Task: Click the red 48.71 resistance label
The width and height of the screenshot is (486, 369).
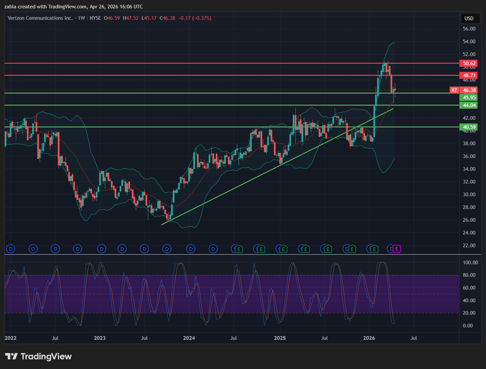Action: click(x=469, y=75)
